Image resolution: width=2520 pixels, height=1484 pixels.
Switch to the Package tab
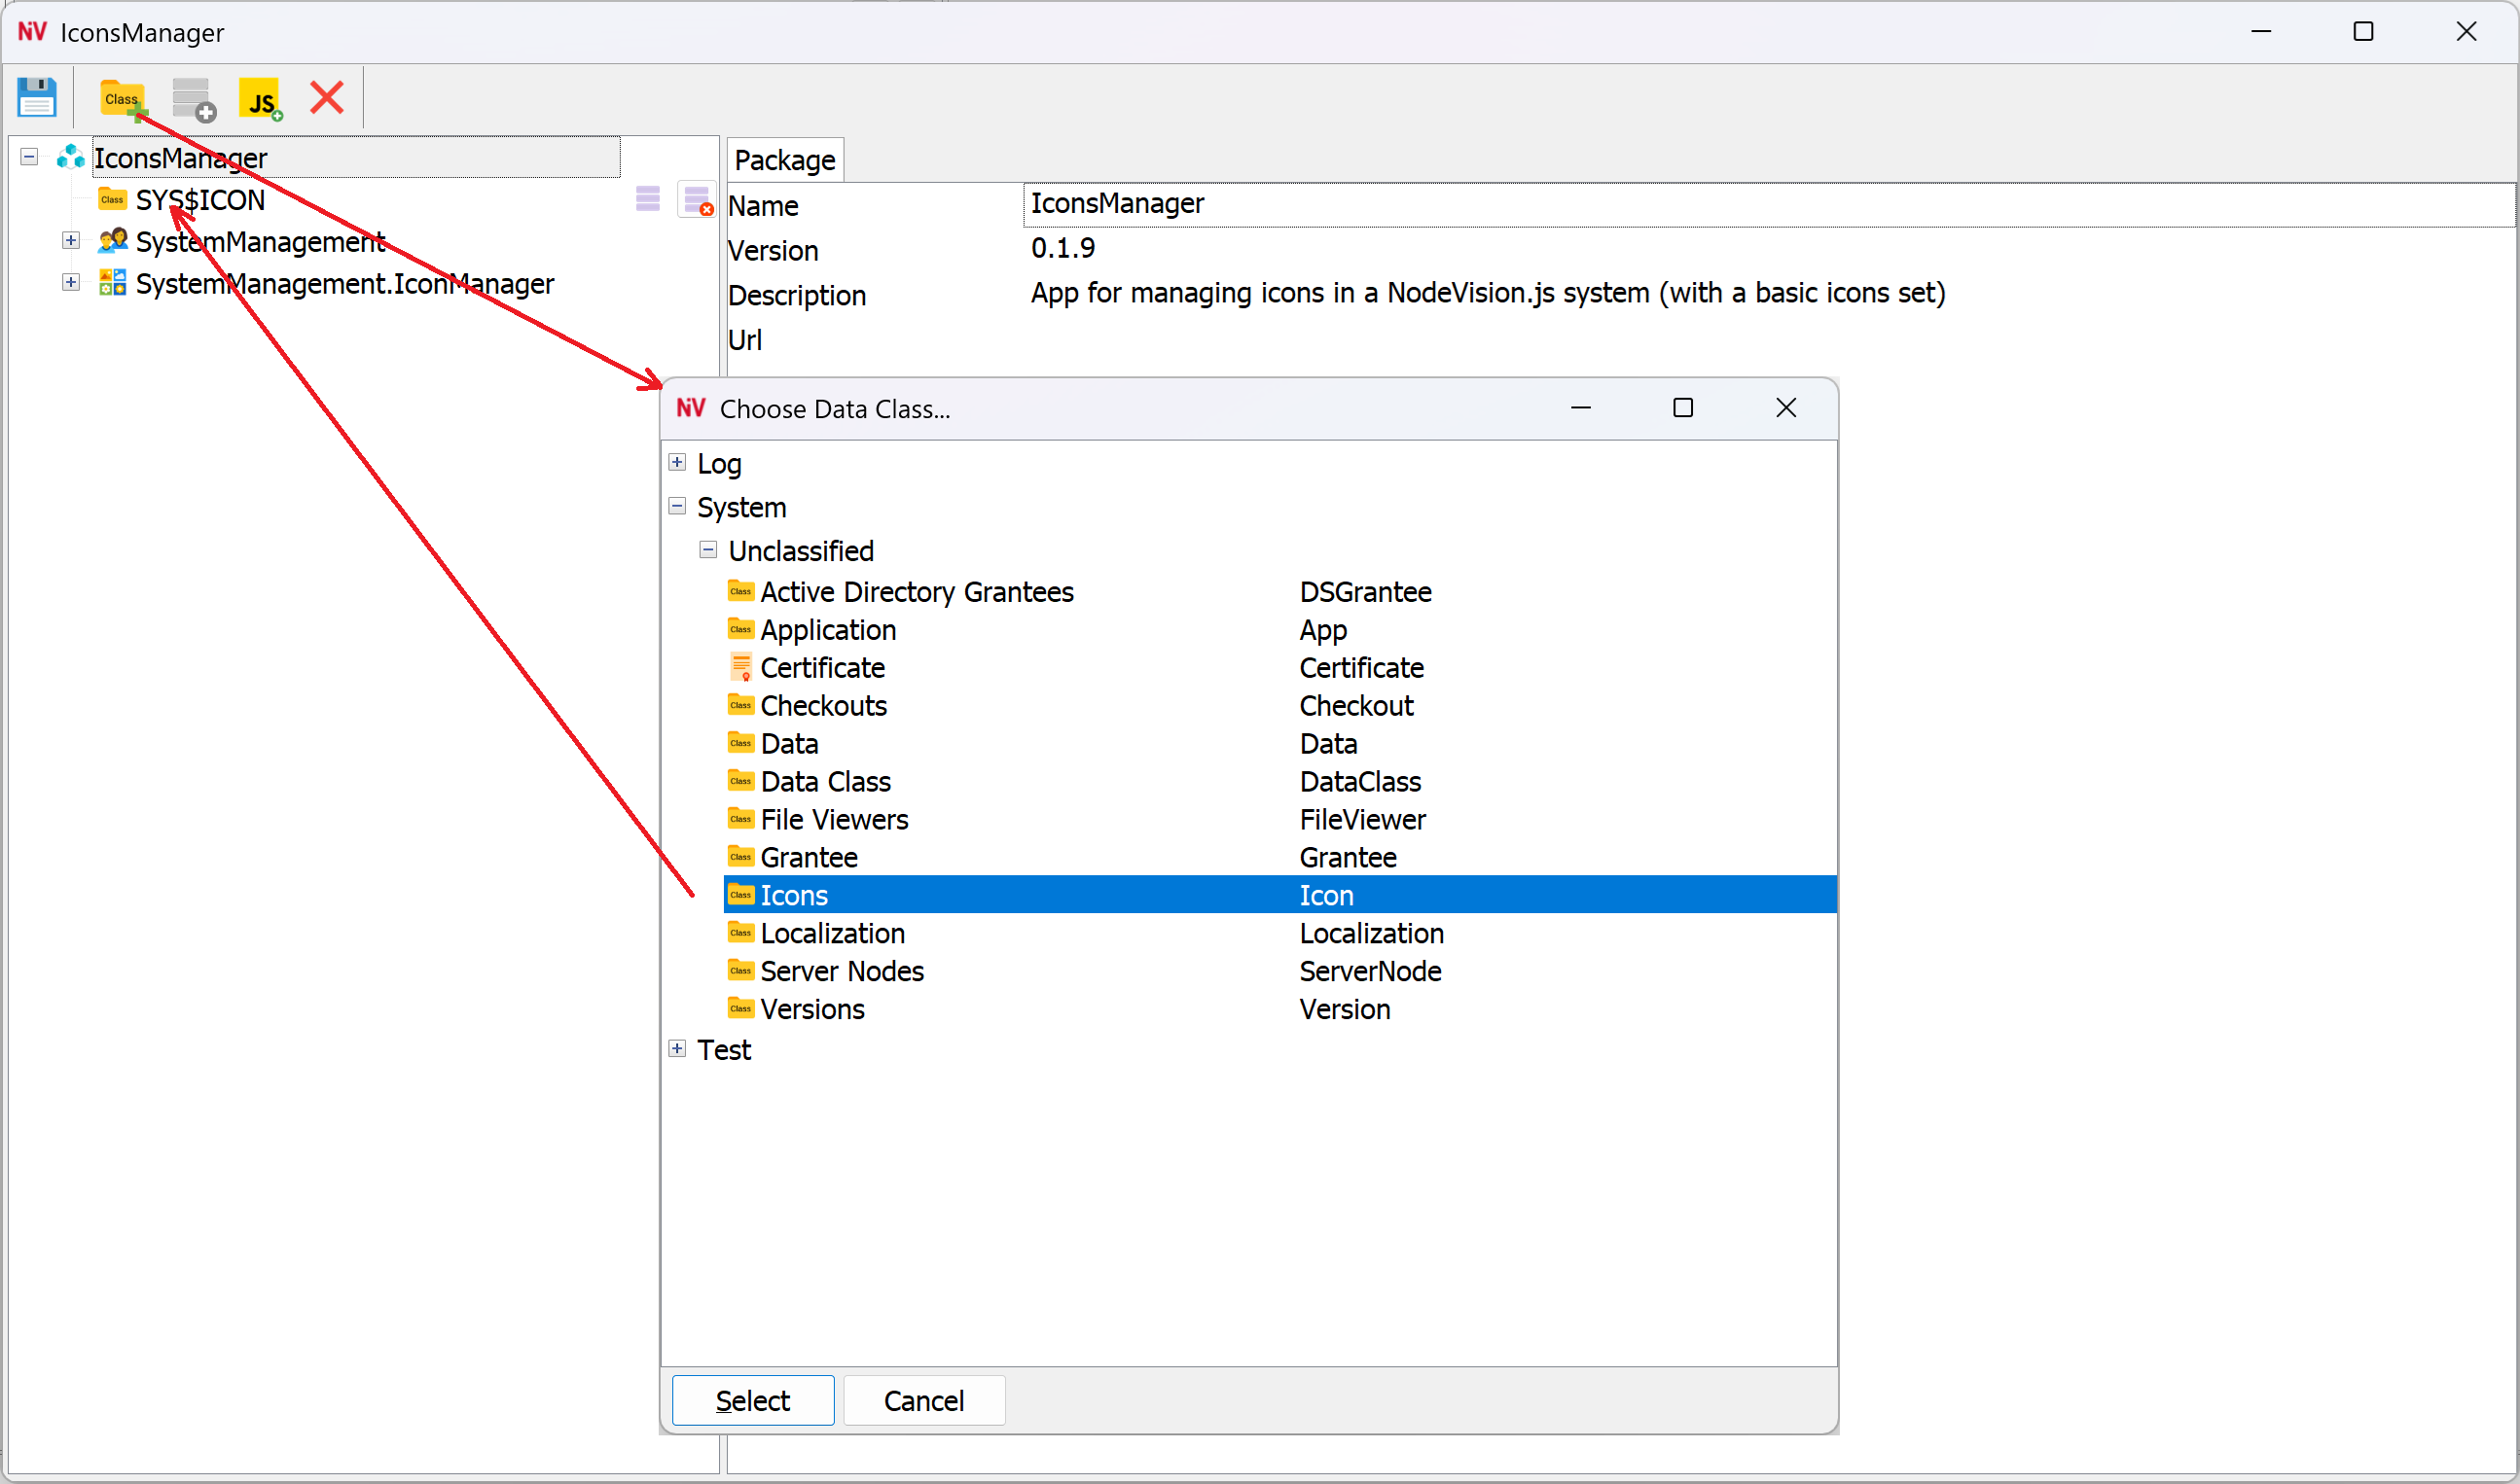coord(784,159)
